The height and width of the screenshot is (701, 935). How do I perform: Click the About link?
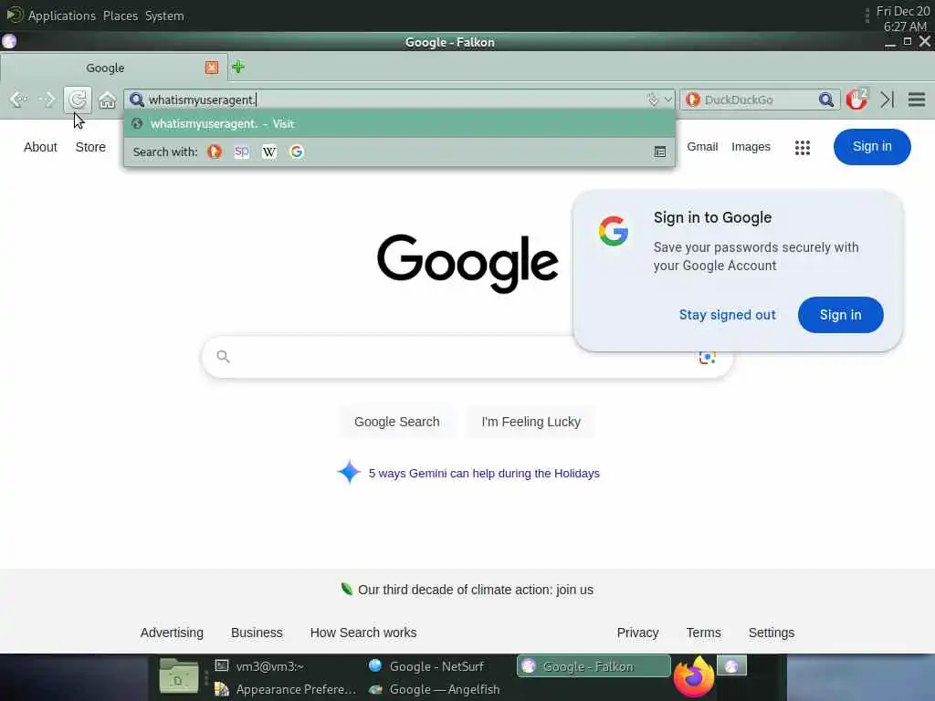point(40,147)
